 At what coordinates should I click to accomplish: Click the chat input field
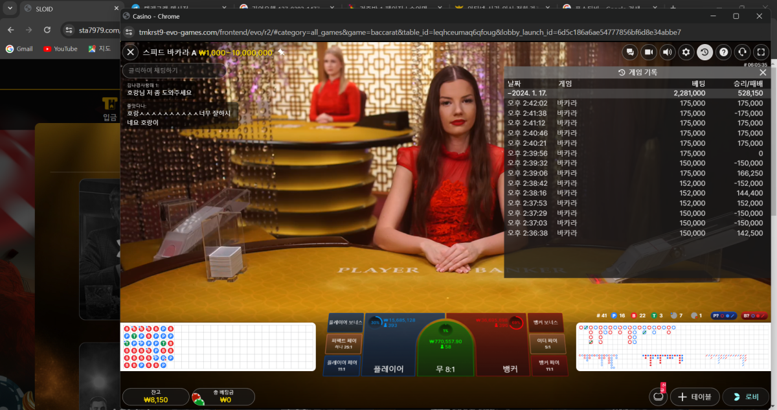point(174,70)
